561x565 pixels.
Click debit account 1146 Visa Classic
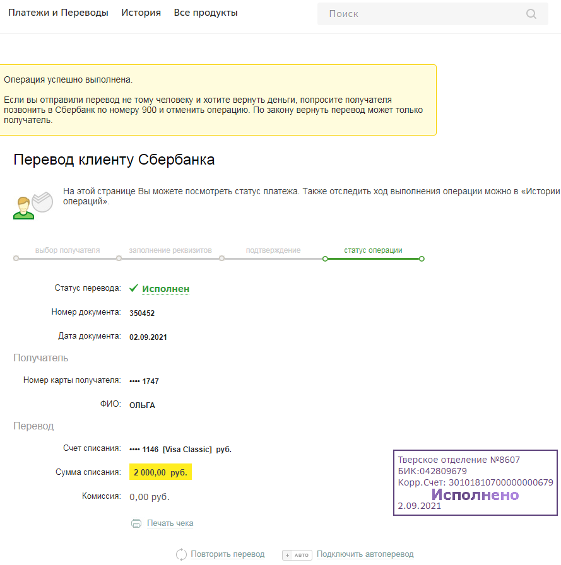(x=180, y=450)
